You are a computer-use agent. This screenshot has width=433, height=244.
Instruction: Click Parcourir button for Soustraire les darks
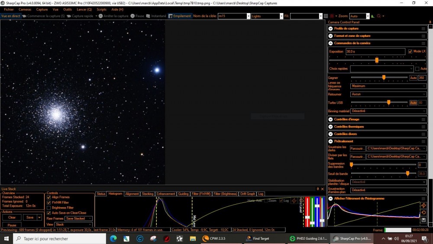click(357, 148)
